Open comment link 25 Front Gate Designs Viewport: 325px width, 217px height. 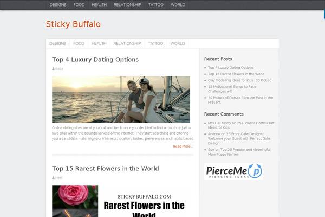click(239, 138)
